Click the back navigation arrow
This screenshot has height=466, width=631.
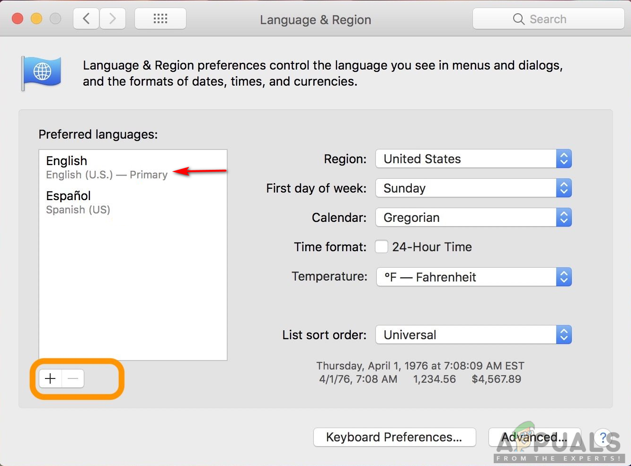(86, 19)
